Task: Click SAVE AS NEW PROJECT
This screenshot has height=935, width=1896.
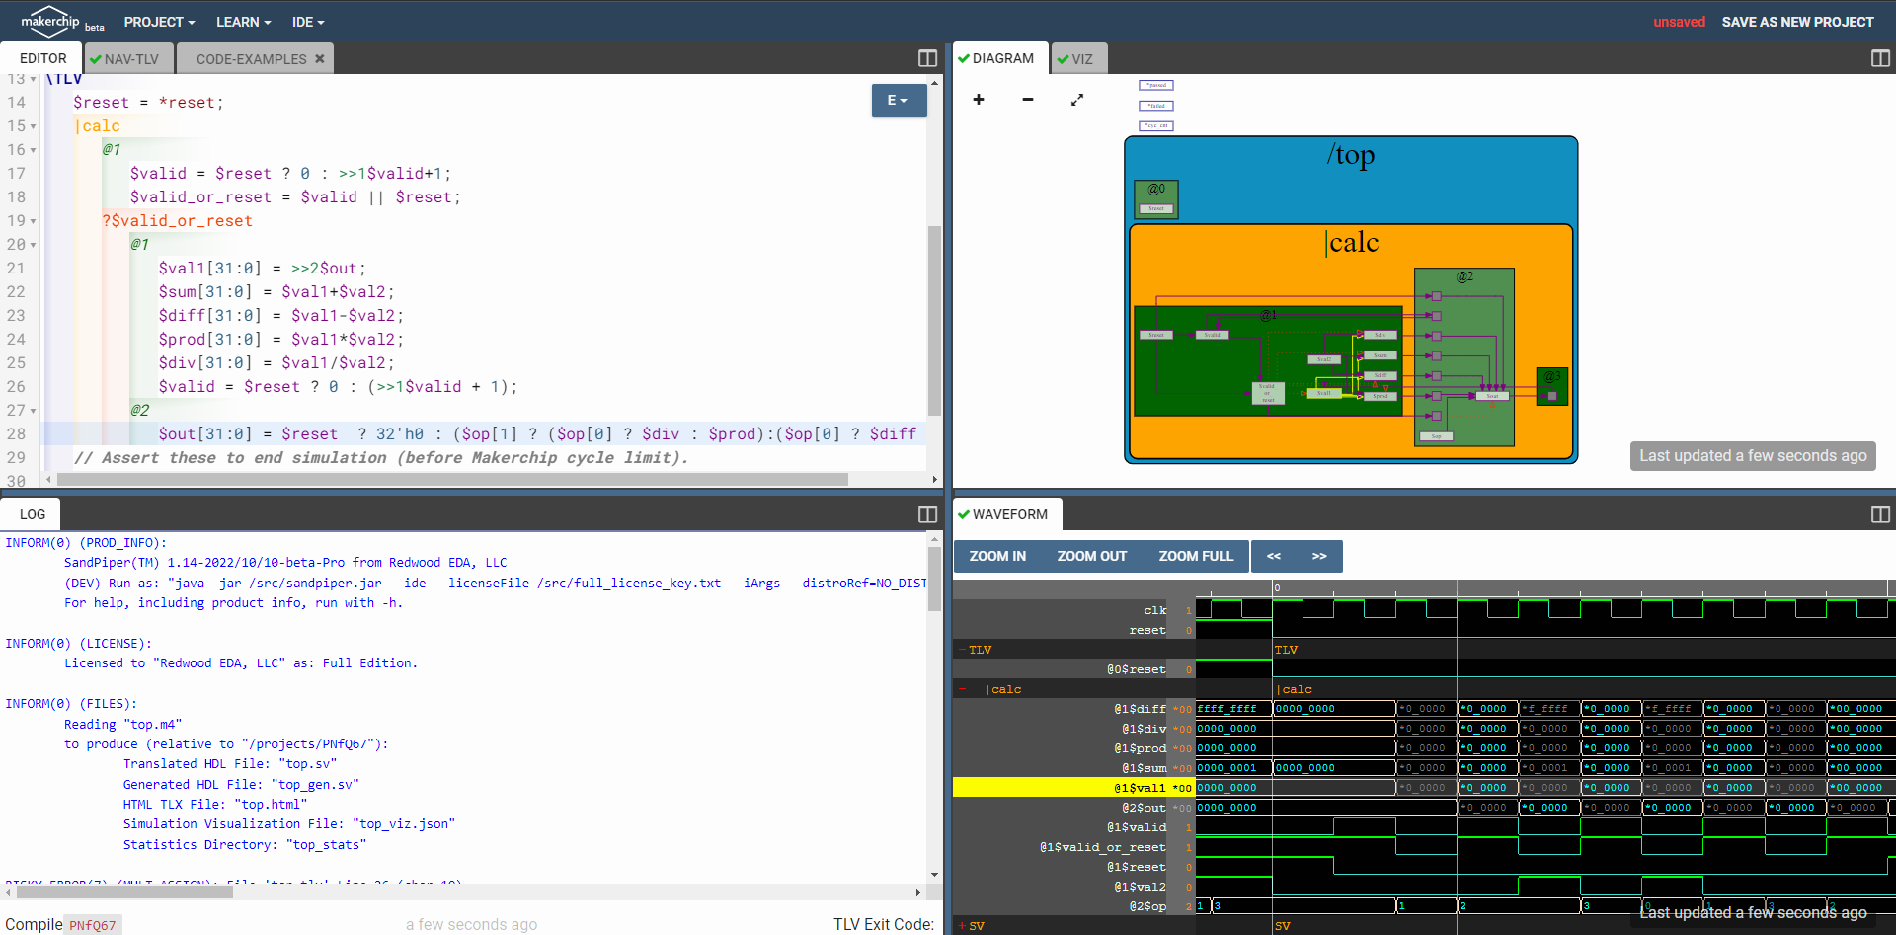Action: 1797,21
